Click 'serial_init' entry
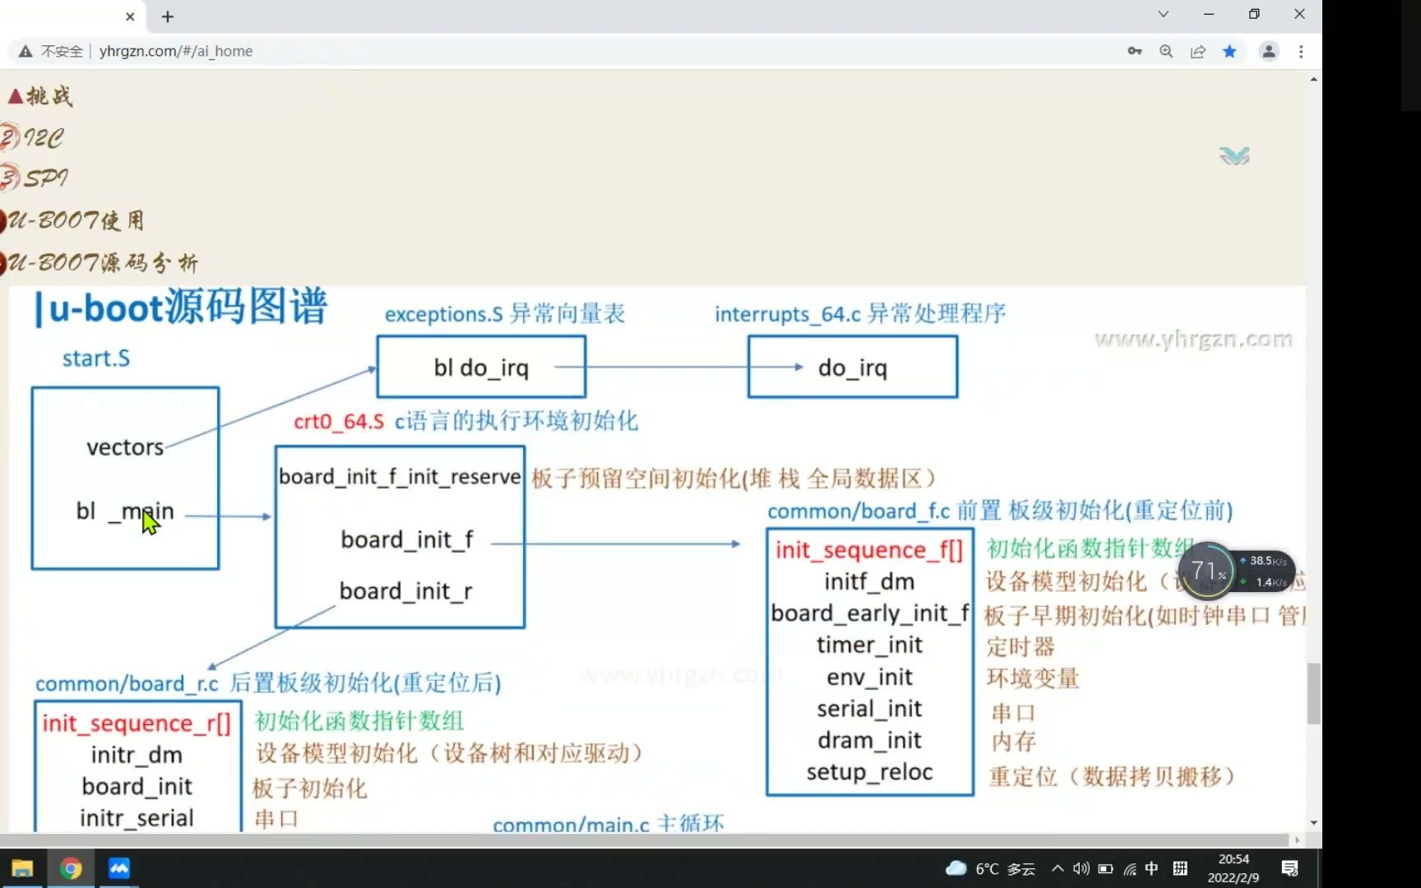 [869, 708]
